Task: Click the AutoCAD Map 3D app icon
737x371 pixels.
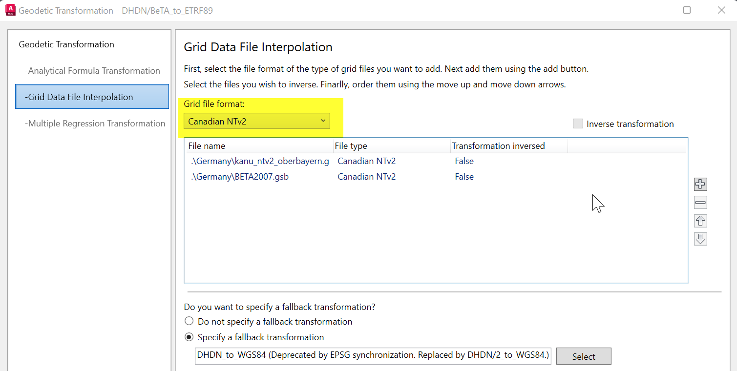Action: [10, 10]
